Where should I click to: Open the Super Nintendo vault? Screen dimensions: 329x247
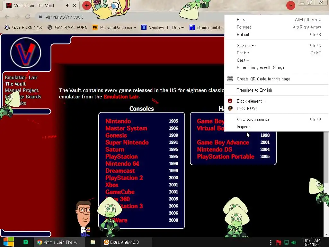coord(127,142)
